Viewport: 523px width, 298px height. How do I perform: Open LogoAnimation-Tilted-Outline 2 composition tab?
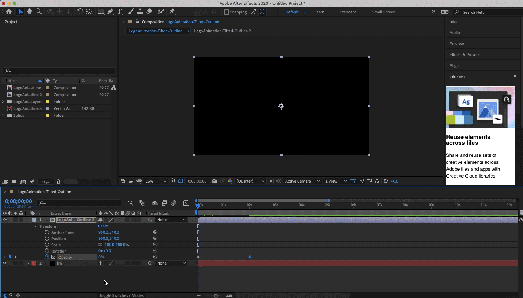[222, 31]
